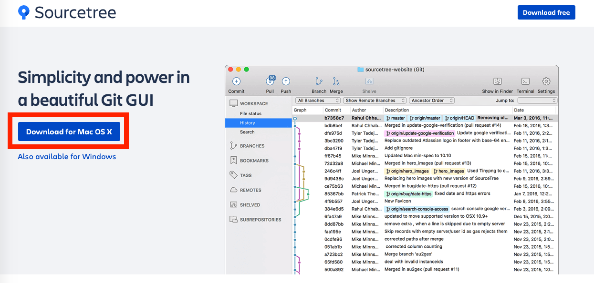Image resolution: width=594 pixels, height=283 pixels.
Task: Click the Pull toolbar icon
Action: [271, 81]
